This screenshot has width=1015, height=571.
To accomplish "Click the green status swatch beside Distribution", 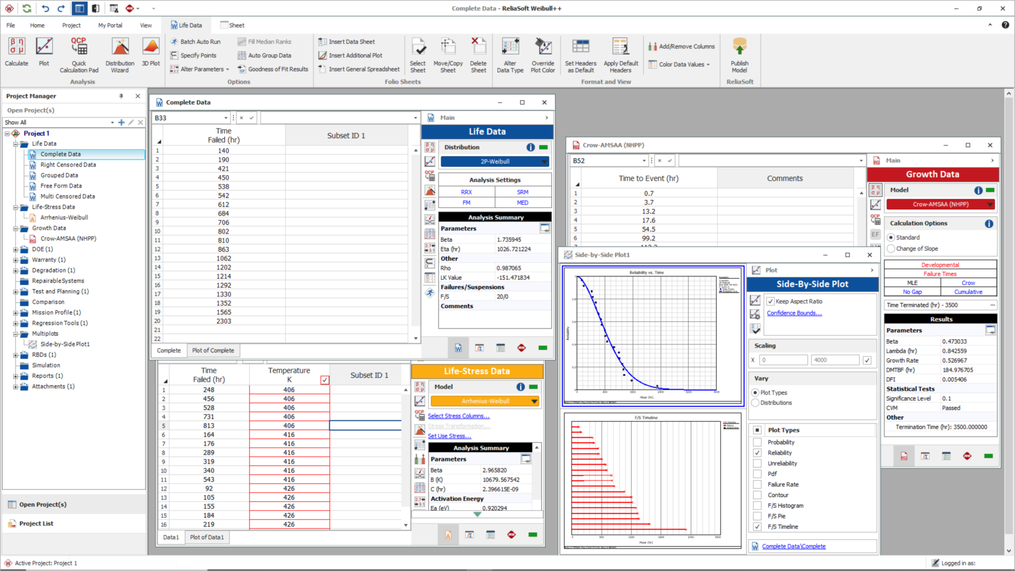I will click(x=543, y=148).
